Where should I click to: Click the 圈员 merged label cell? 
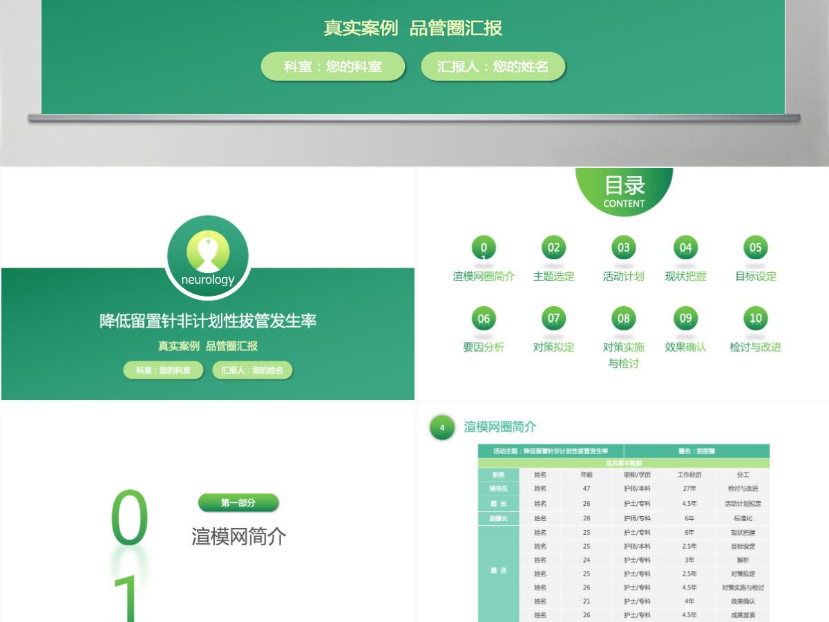(499, 572)
